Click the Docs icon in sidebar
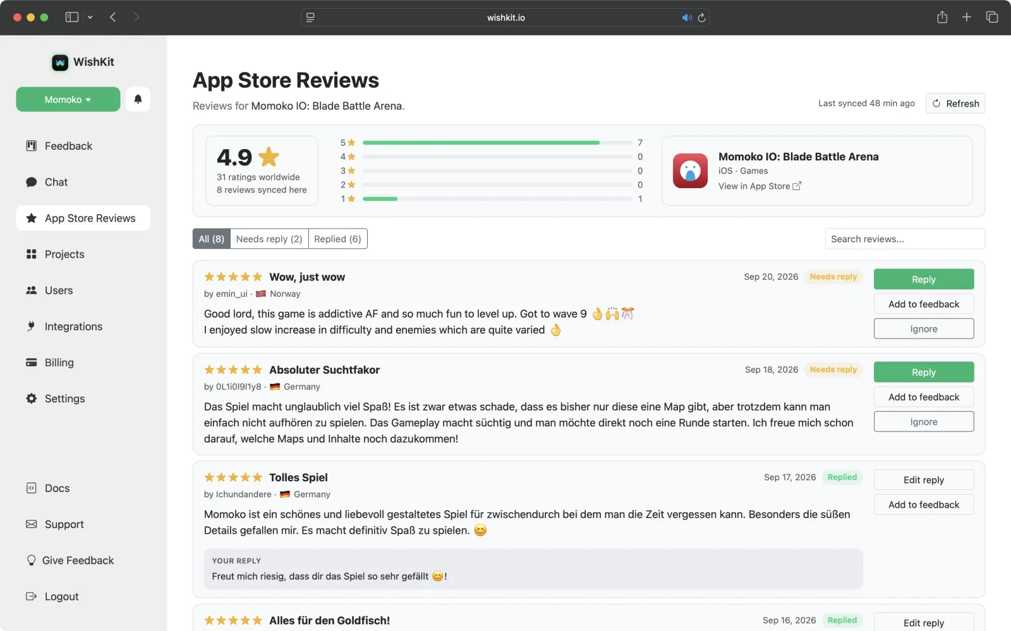 tap(31, 488)
